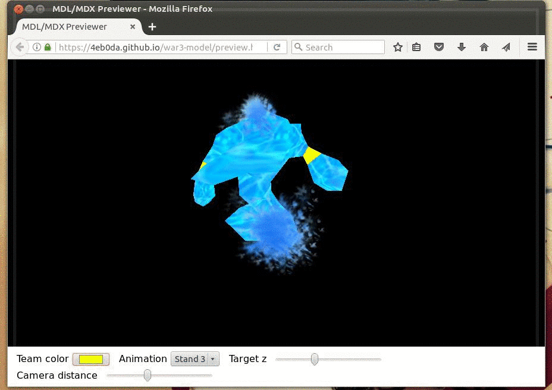The height and width of the screenshot is (390, 552).
Task: Click the paper plane send icon
Action: [x=506, y=47]
